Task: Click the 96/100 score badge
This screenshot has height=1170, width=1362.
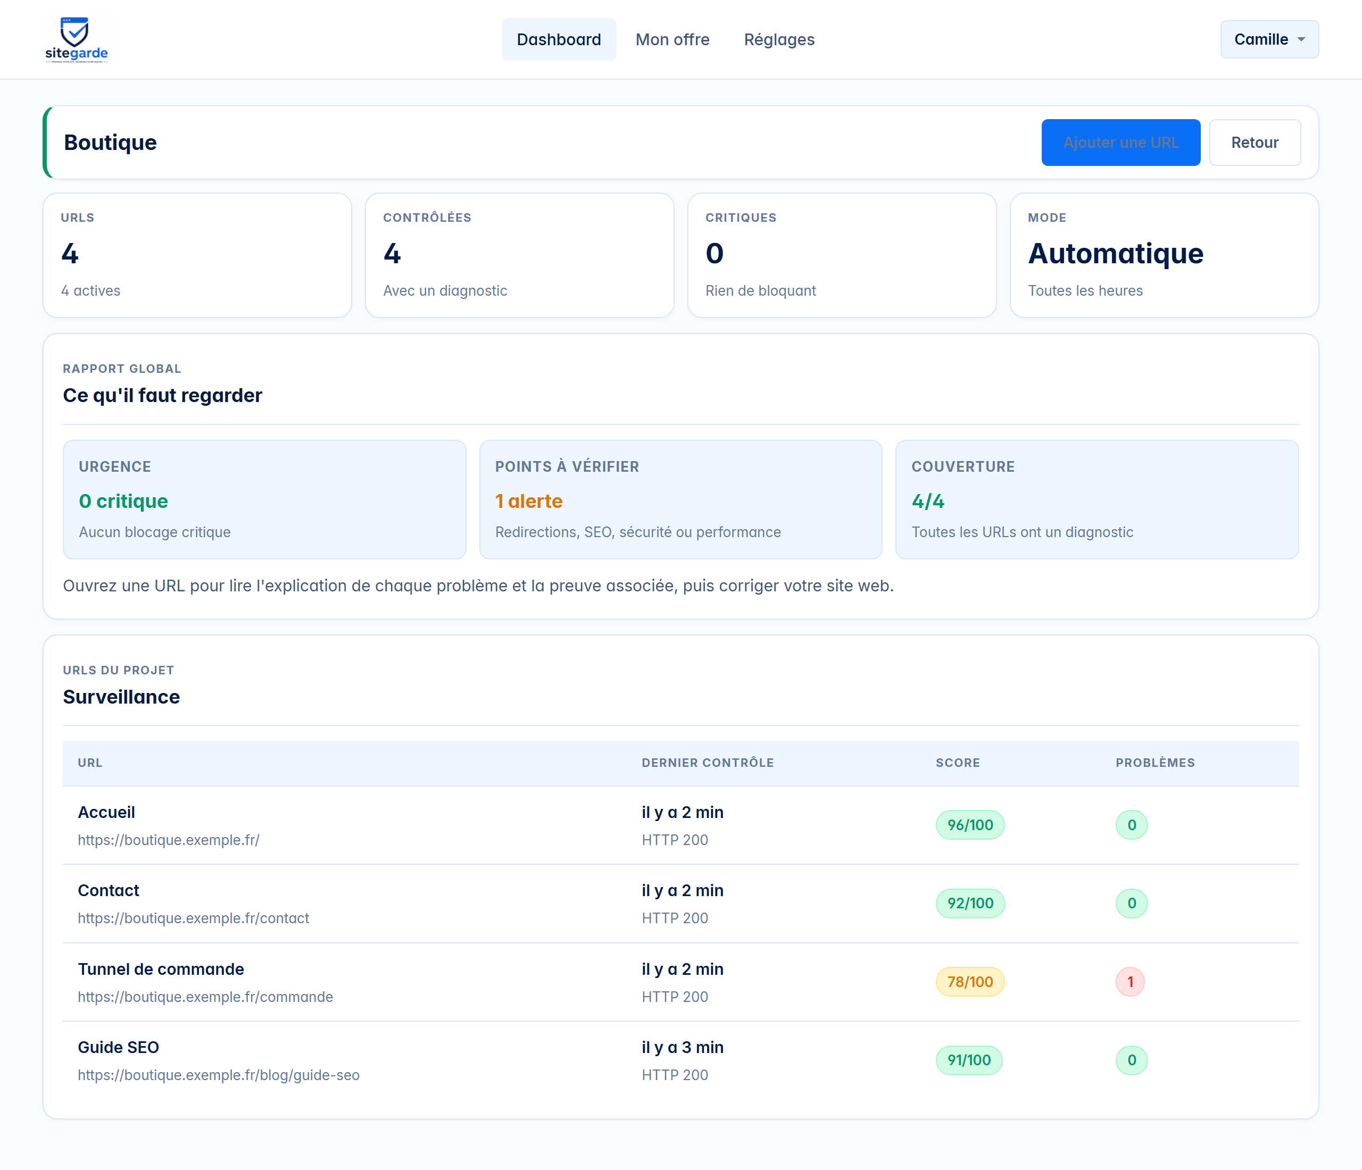Action: point(969,825)
